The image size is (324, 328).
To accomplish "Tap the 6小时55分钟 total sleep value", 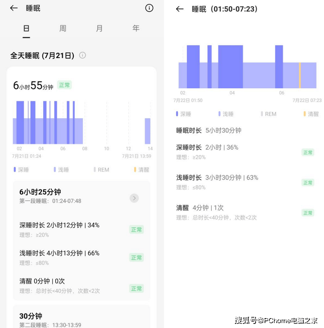I will click(x=33, y=85).
